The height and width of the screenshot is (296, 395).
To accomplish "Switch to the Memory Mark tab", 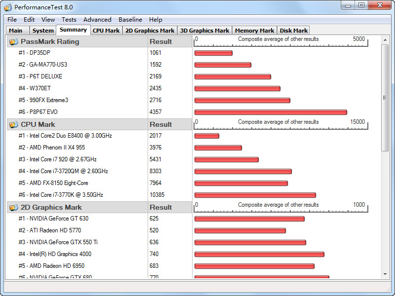I will [254, 31].
